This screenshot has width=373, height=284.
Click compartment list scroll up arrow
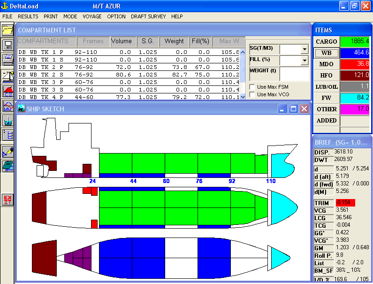[x=243, y=52]
